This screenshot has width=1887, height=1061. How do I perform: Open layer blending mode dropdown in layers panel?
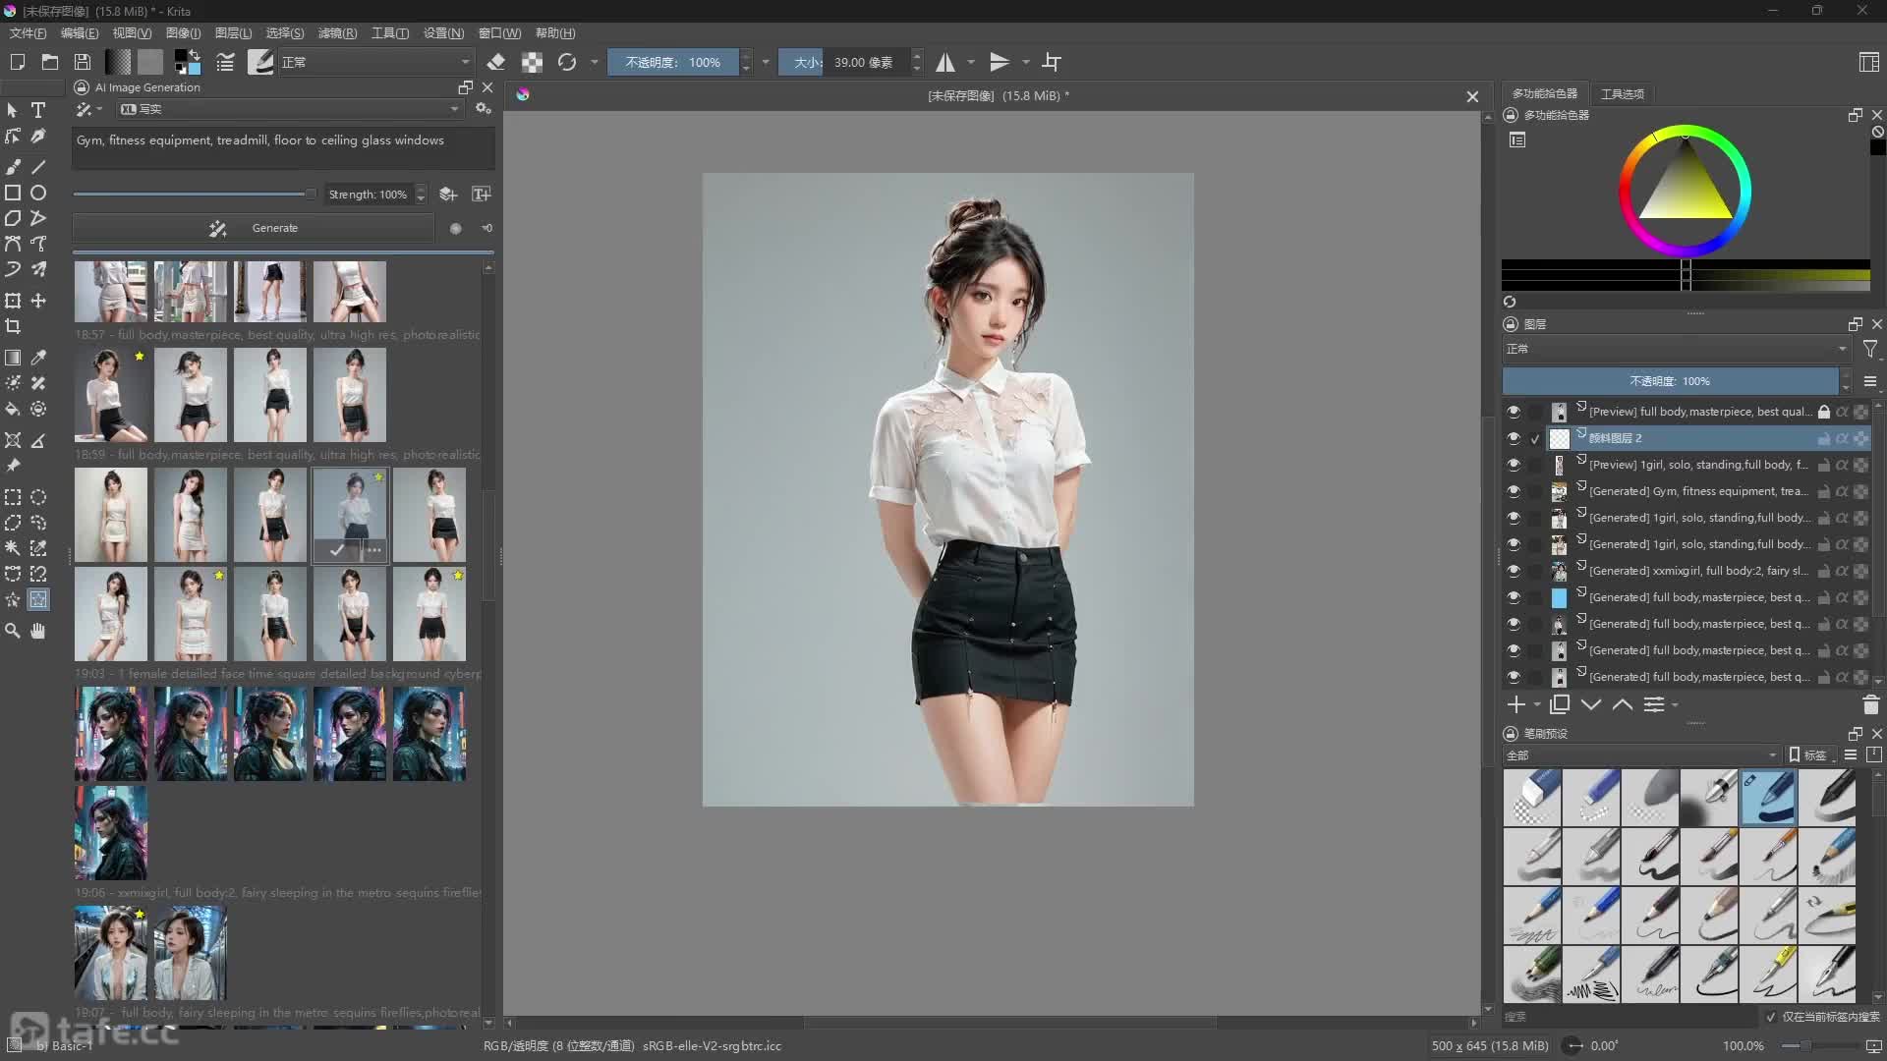1676,349
